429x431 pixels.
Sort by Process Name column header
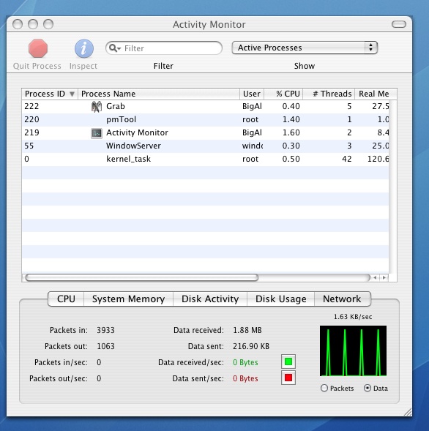159,94
